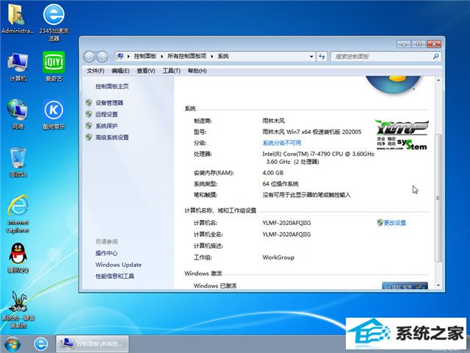The image size is (470, 353).
Task: Open 性能信息和工具 link
Action: coord(115,276)
